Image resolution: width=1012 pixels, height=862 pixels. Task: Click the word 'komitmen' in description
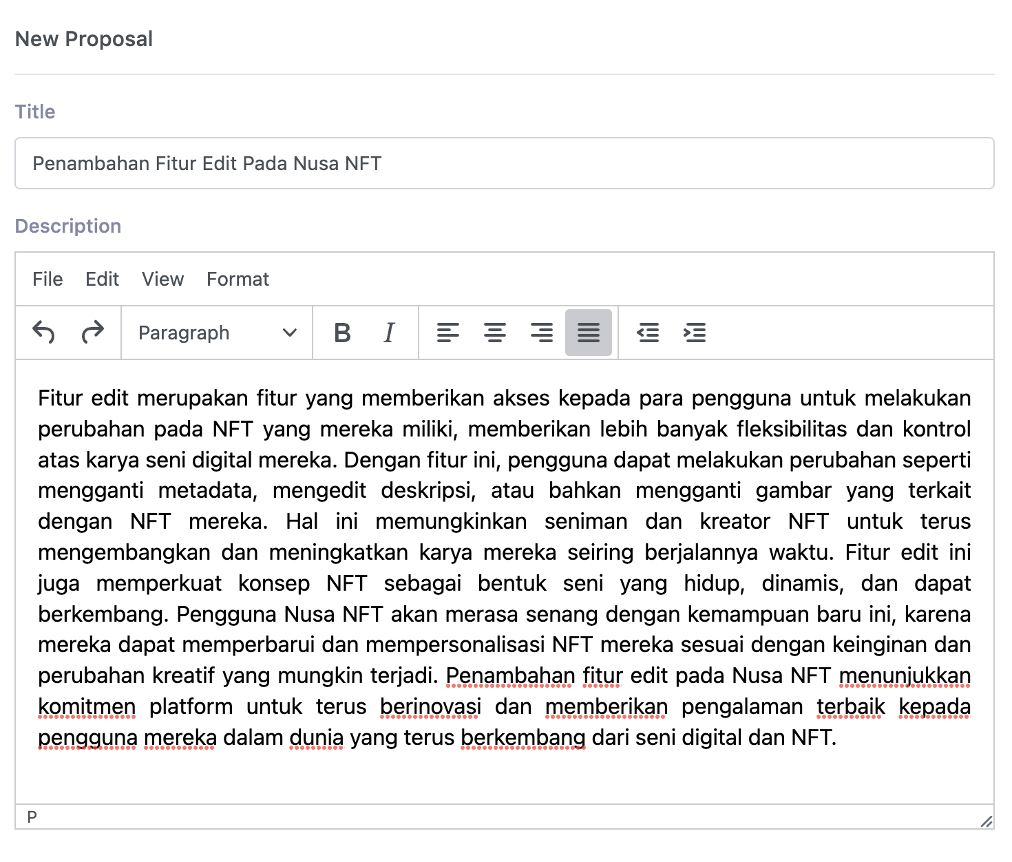coord(87,706)
